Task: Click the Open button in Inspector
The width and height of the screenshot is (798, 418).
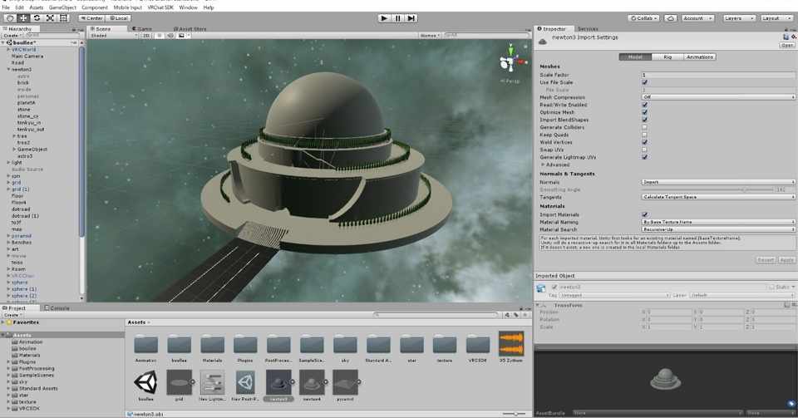Action: [787, 45]
